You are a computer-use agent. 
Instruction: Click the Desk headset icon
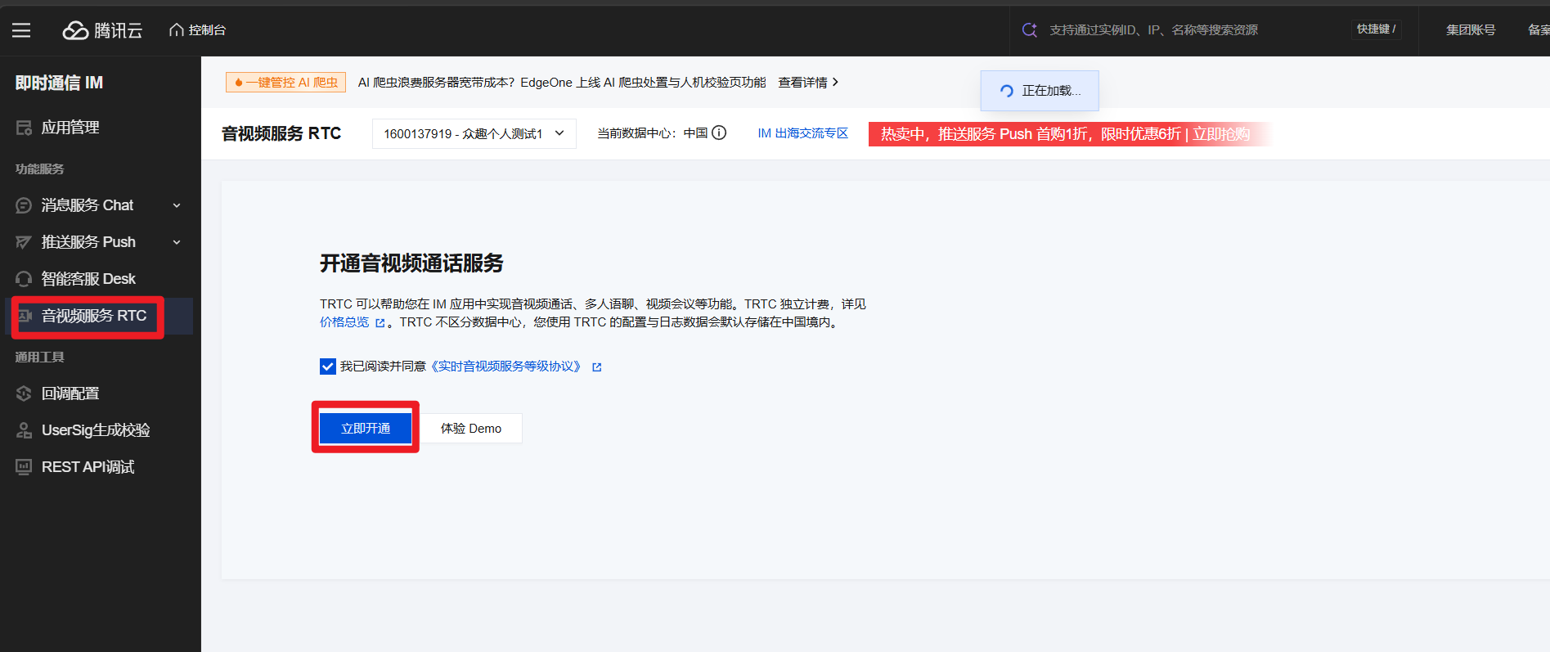point(24,279)
